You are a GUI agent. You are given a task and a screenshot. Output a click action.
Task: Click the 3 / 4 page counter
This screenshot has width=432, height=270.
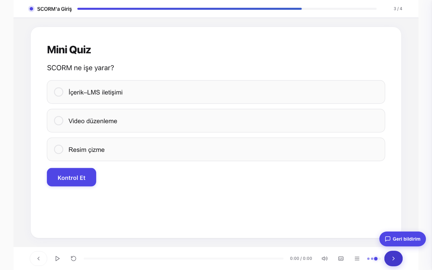398,9
